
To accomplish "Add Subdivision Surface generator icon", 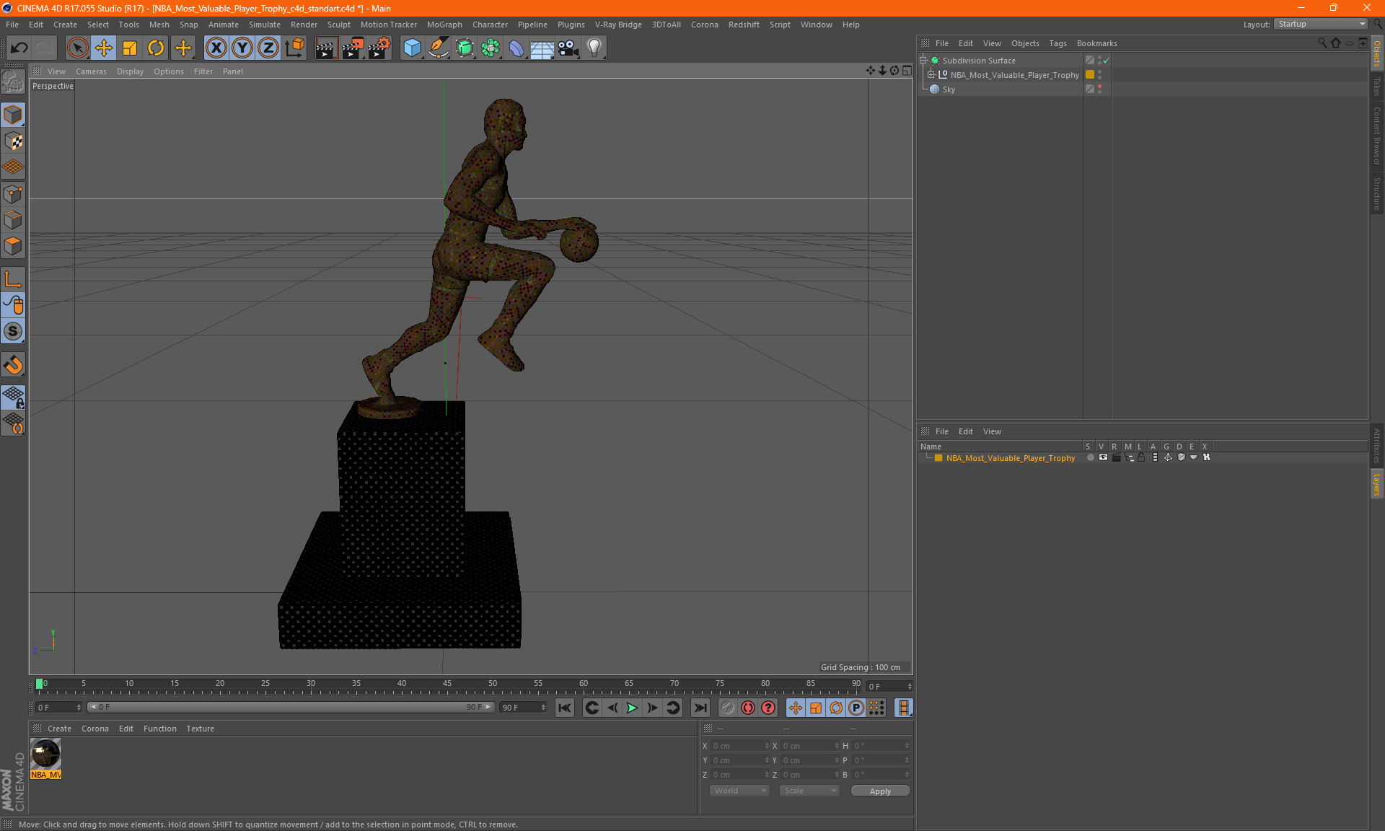I will click(x=465, y=48).
